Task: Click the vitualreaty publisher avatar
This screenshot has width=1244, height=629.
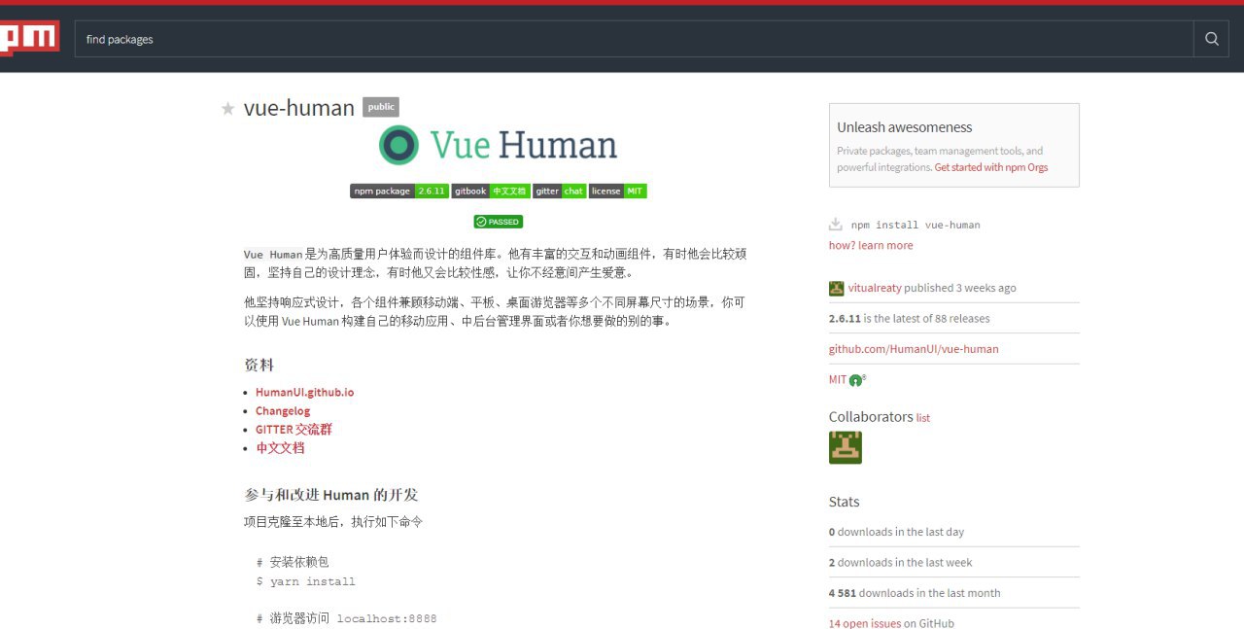Action: [x=836, y=288]
